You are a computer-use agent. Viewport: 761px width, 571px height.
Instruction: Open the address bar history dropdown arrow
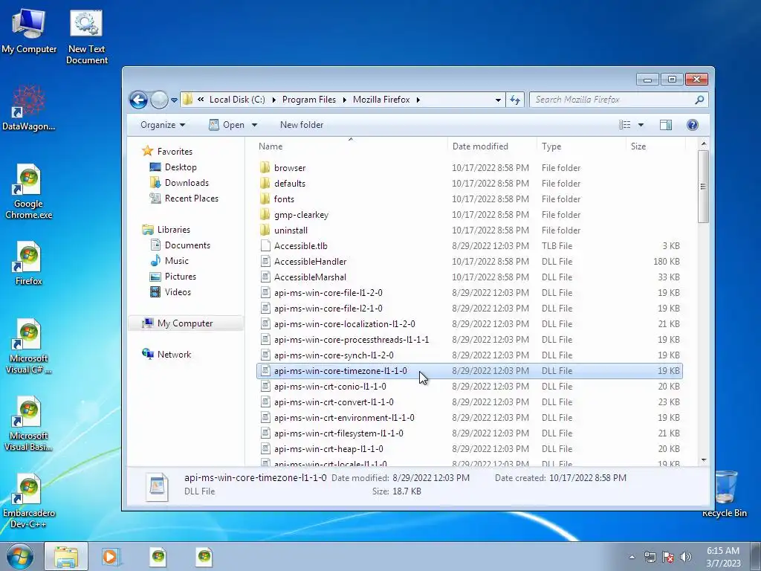[498, 100]
